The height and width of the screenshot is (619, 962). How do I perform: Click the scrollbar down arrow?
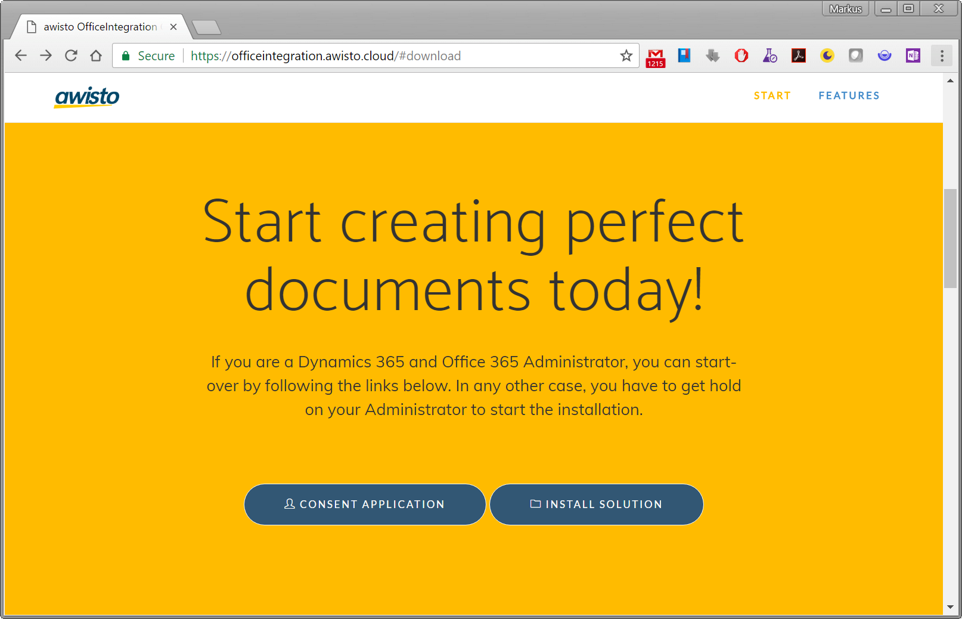tap(950, 607)
